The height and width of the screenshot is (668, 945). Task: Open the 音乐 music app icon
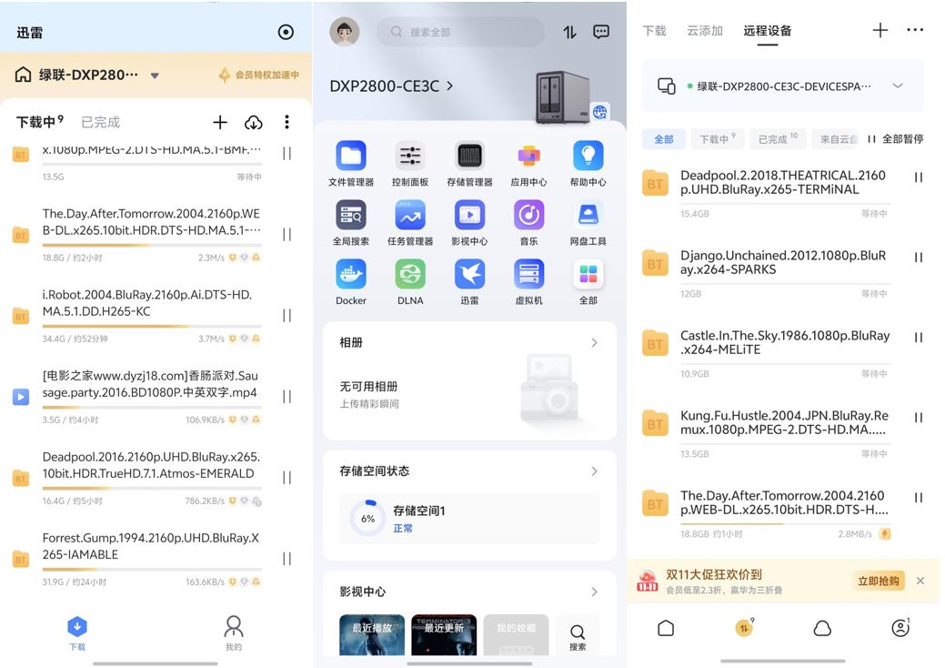pyautogui.click(x=528, y=215)
